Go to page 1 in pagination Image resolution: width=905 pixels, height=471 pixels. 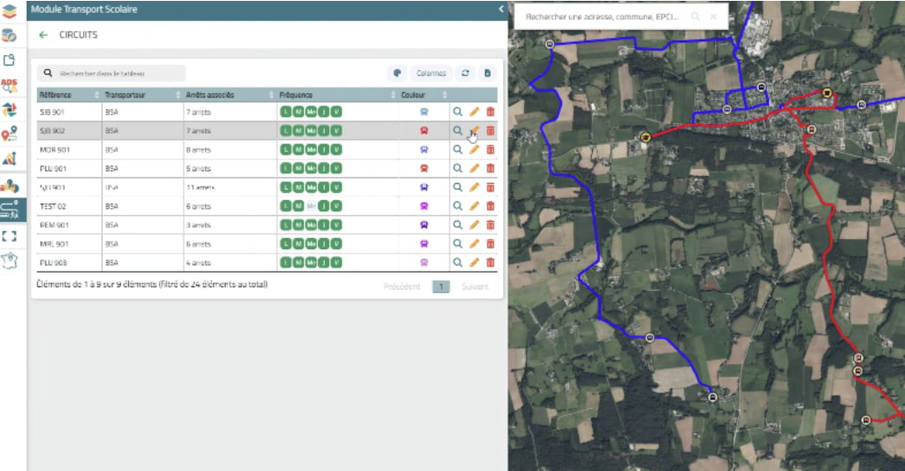coord(441,286)
